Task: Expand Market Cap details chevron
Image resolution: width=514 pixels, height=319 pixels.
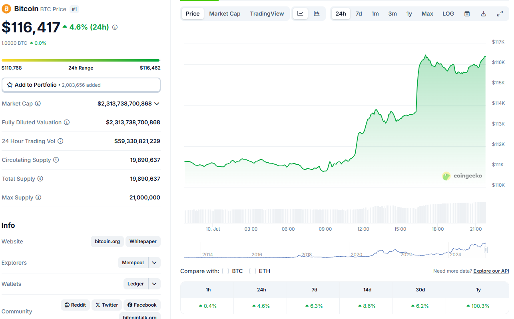Action: click(x=157, y=104)
